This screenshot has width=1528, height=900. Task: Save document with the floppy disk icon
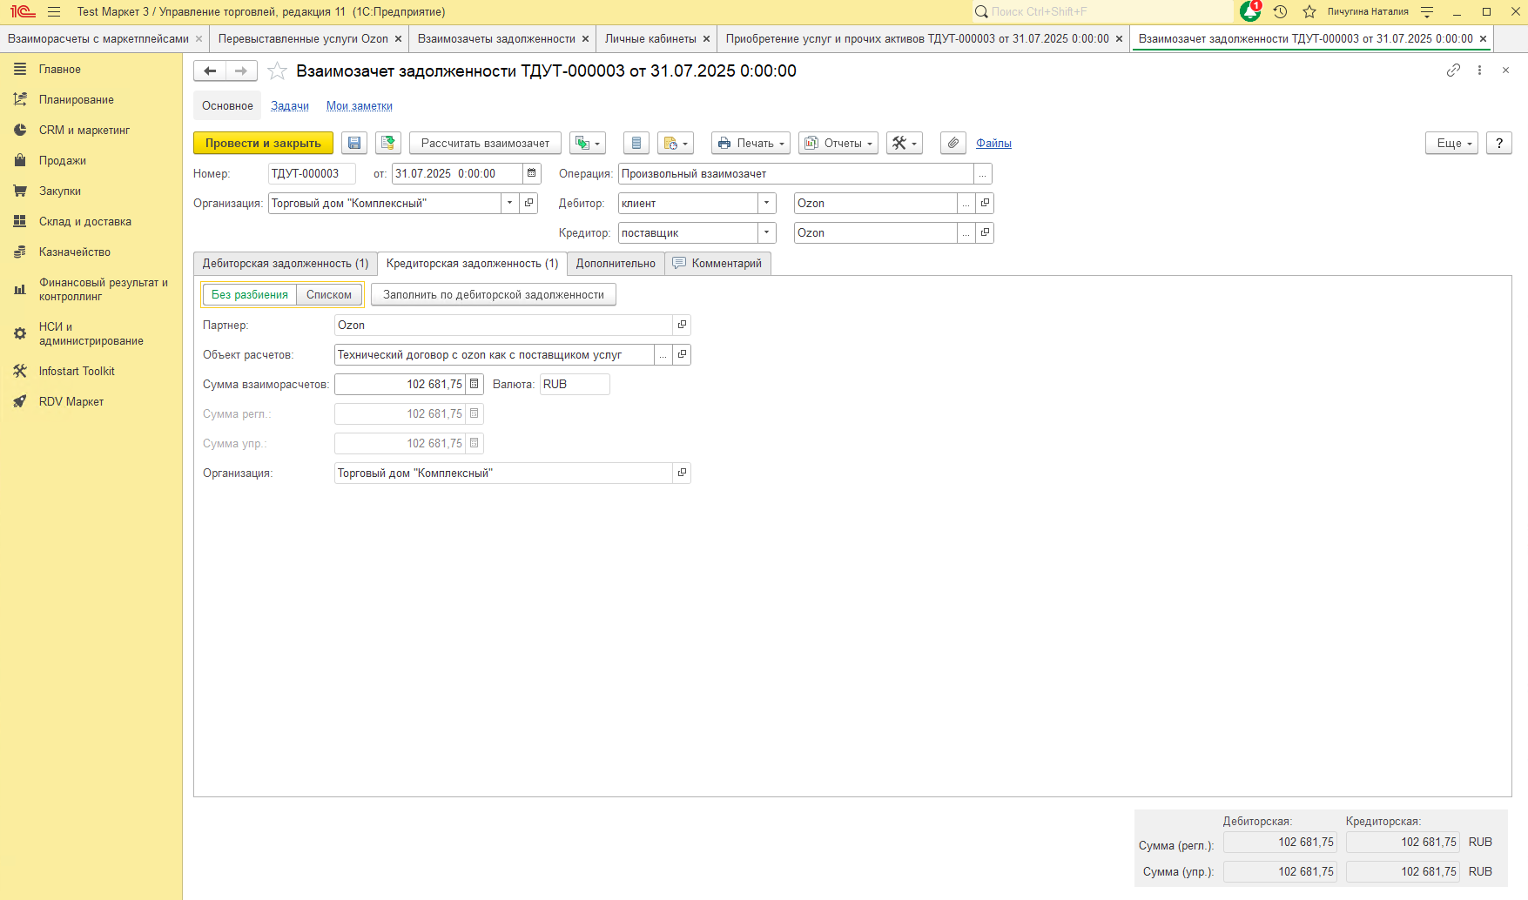click(x=354, y=144)
